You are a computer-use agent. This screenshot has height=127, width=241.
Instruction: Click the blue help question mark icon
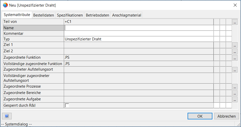pyautogui.click(x=7, y=116)
